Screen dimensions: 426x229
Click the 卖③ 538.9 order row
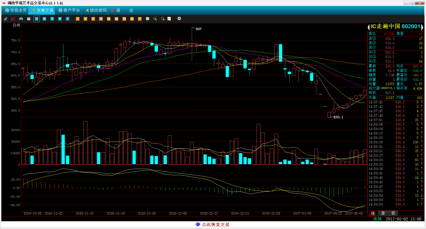coord(395,39)
